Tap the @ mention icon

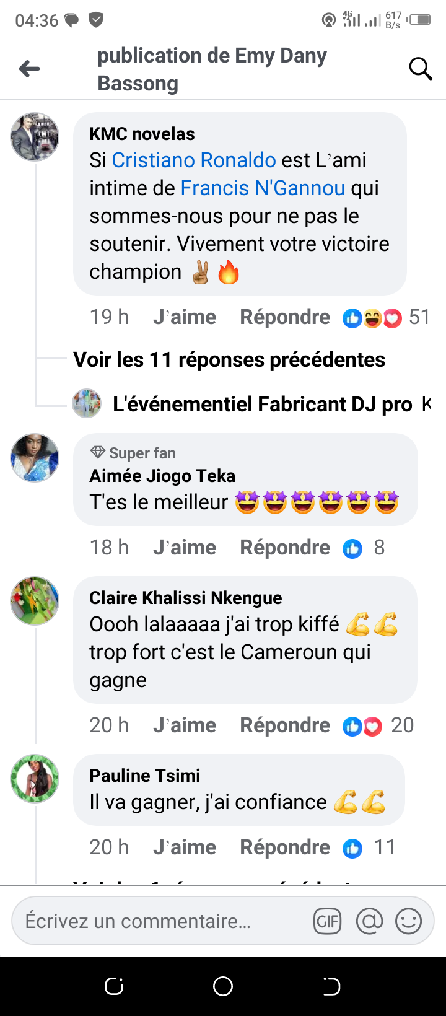pos(369,921)
